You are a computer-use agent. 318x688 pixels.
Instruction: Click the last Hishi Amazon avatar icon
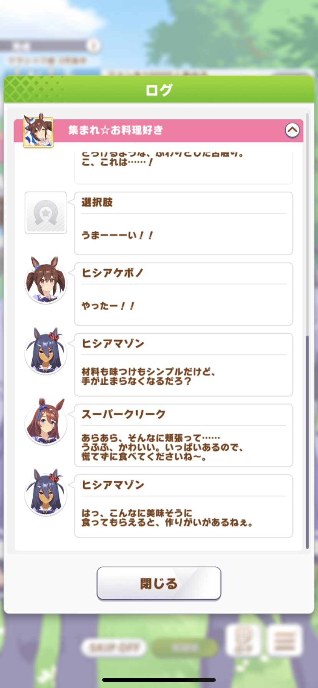[46, 492]
